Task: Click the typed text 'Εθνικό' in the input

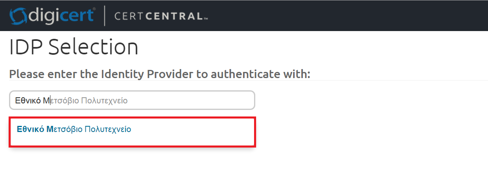Action: tap(28, 101)
